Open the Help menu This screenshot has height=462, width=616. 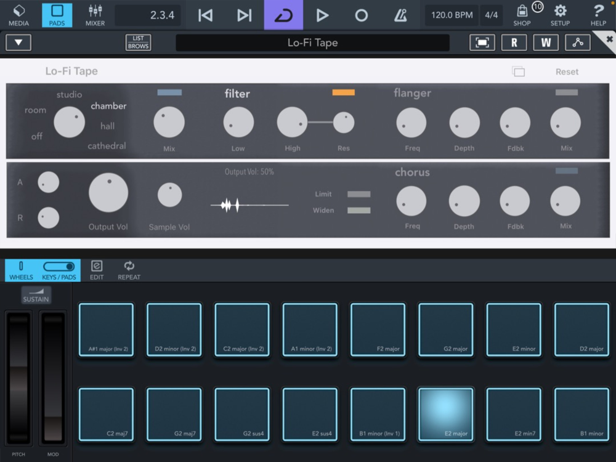click(x=598, y=15)
